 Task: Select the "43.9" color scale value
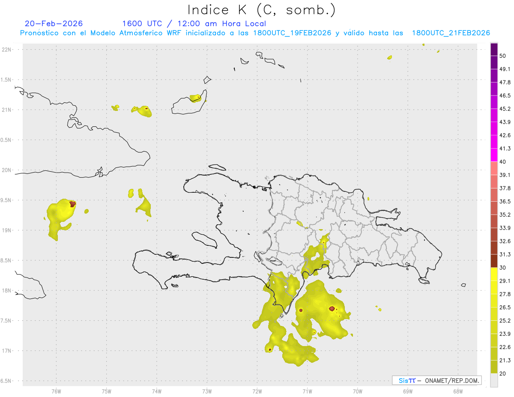click(x=505, y=122)
